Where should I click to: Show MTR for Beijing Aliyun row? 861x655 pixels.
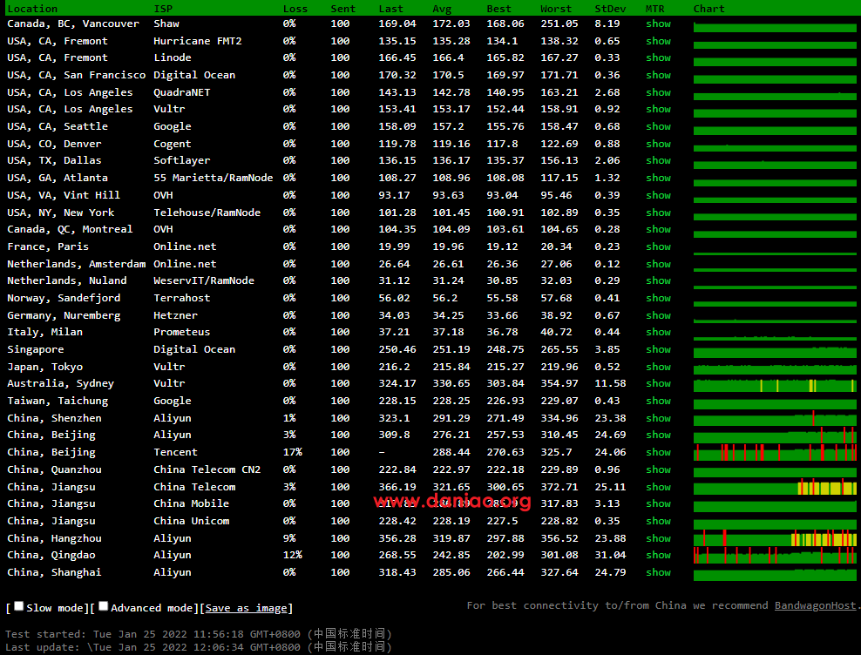[x=658, y=435]
